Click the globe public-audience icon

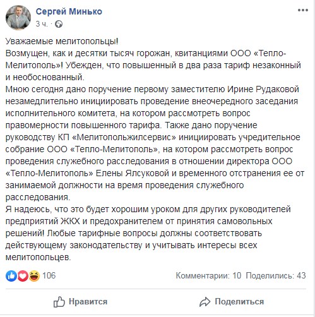(x=59, y=24)
